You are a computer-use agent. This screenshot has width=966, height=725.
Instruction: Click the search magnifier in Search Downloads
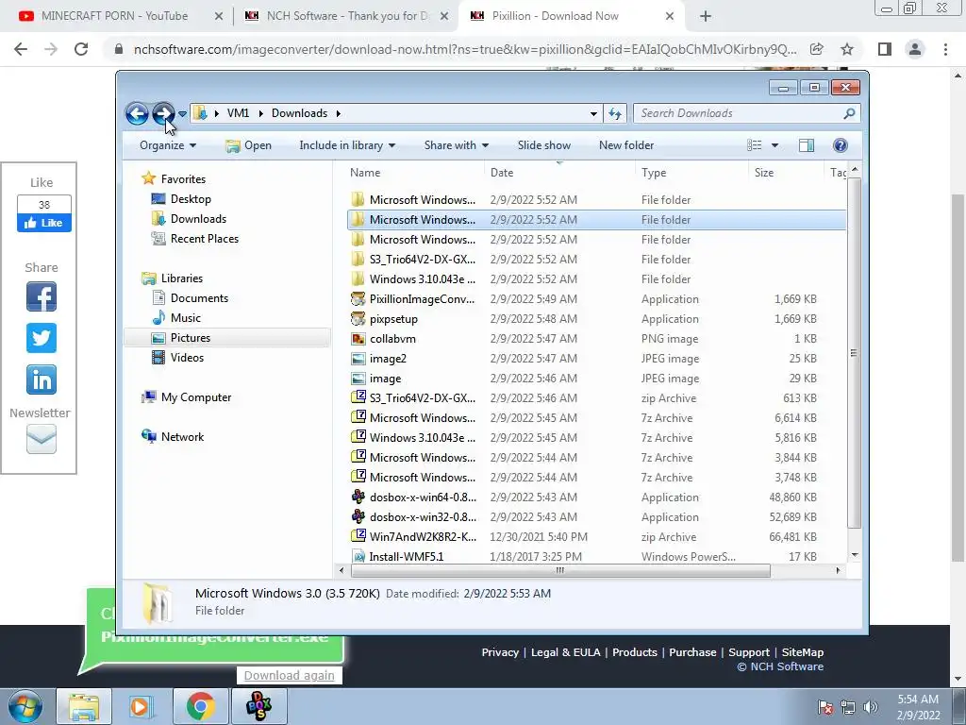[849, 113]
